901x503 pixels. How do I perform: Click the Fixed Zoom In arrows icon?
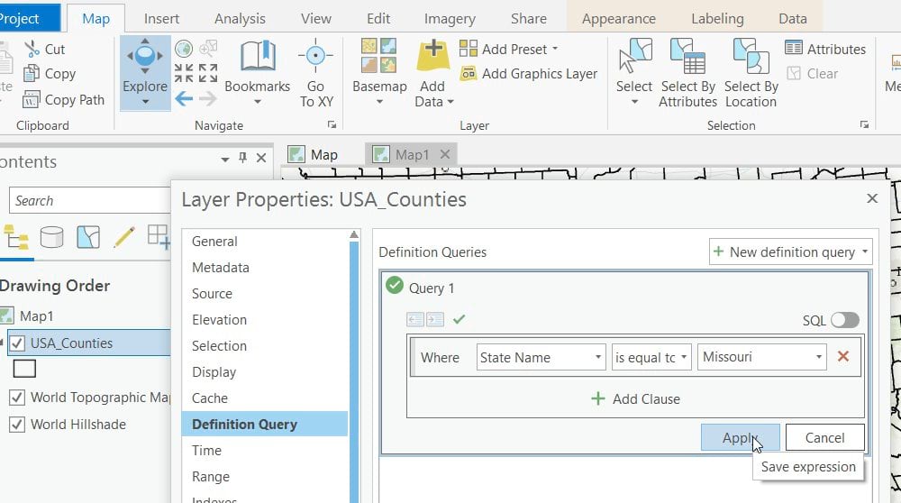(x=184, y=73)
